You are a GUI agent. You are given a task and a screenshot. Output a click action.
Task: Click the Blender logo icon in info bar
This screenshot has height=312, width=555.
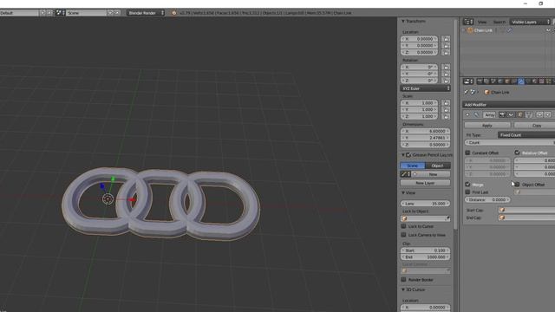pyautogui.click(x=173, y=13)
